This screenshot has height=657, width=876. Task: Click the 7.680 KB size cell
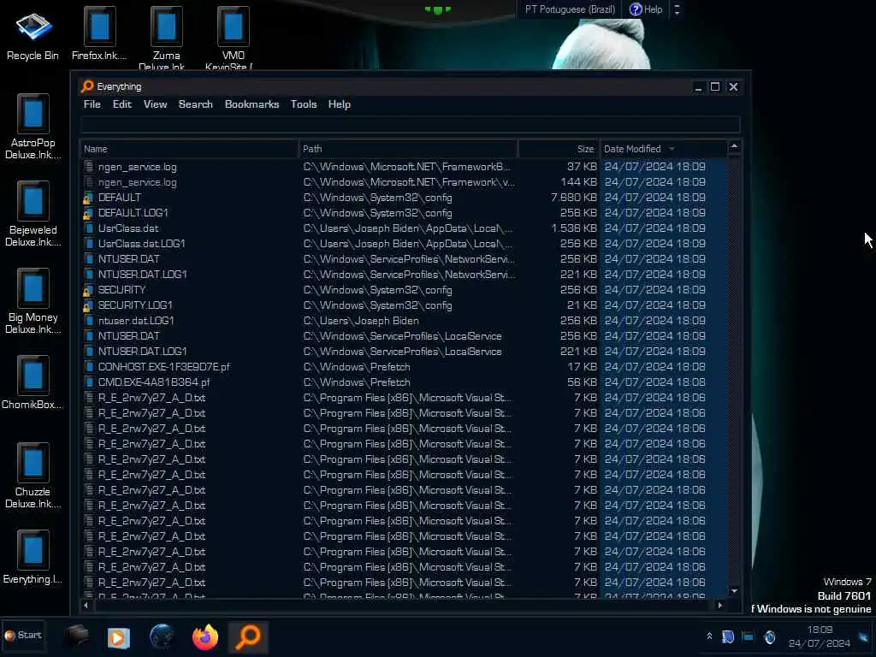[574, 198]
